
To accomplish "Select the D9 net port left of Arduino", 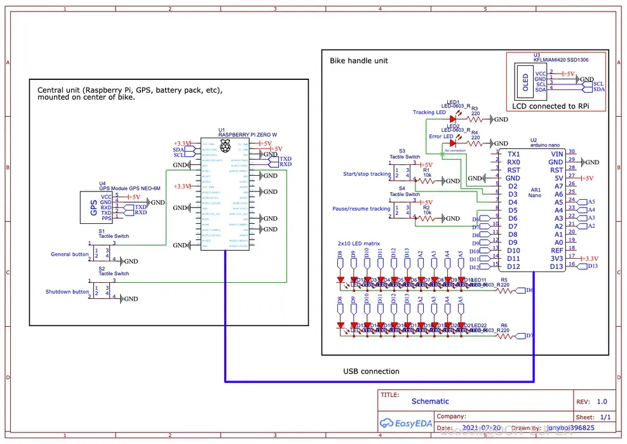I will tap(481, 243).
